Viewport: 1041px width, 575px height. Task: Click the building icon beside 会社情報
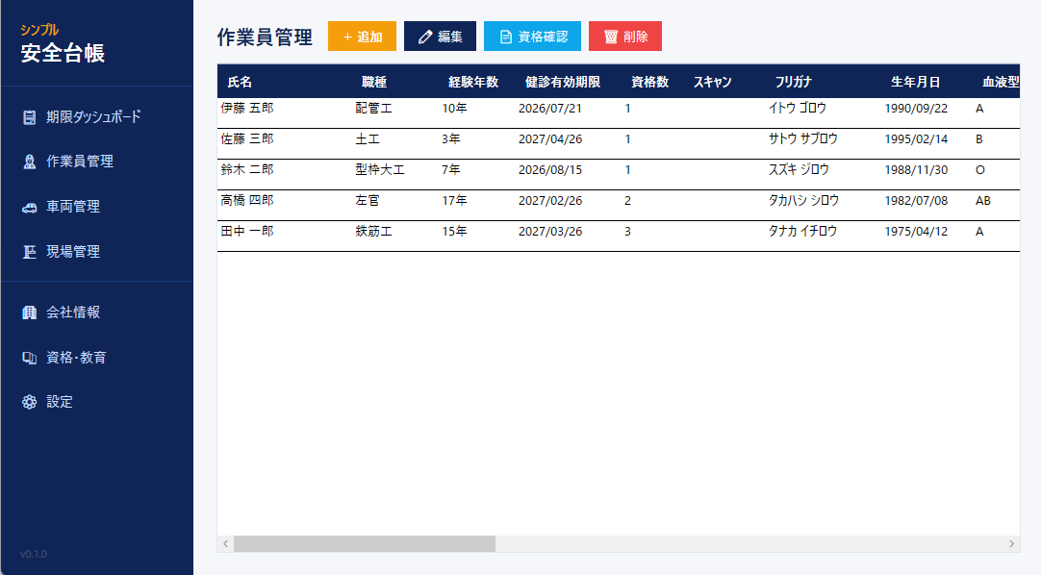click(29, 312)
